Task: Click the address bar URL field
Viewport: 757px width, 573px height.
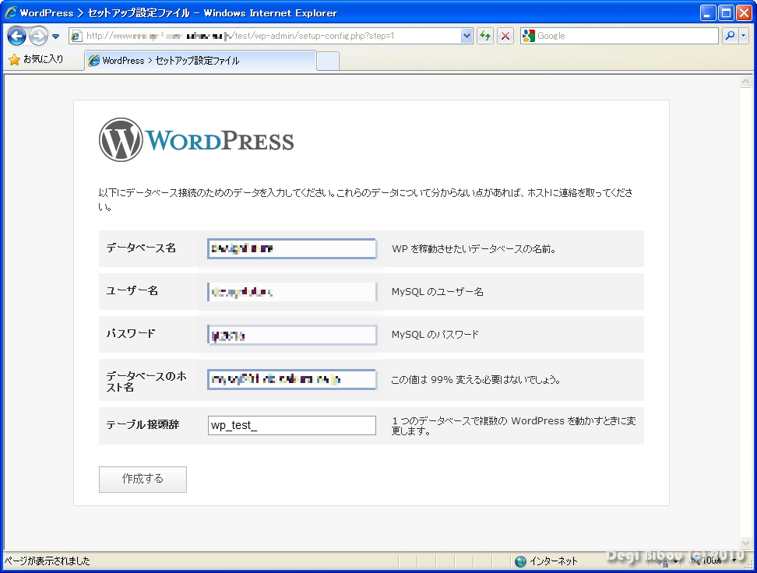Action: (270, 36)
